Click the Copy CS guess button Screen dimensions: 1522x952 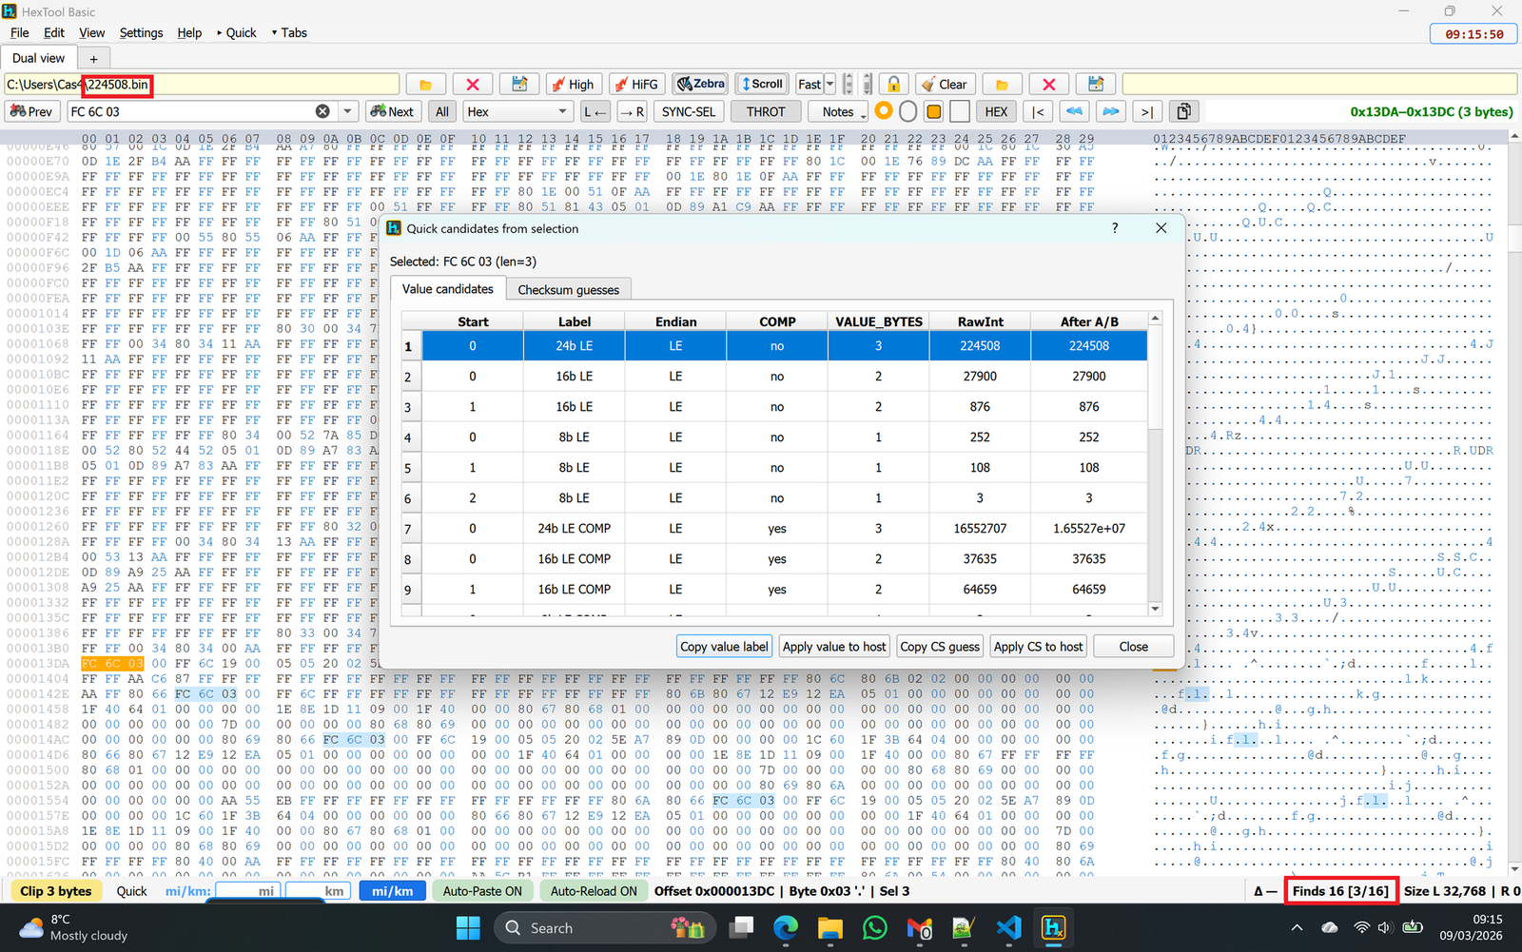pos(939,646)
